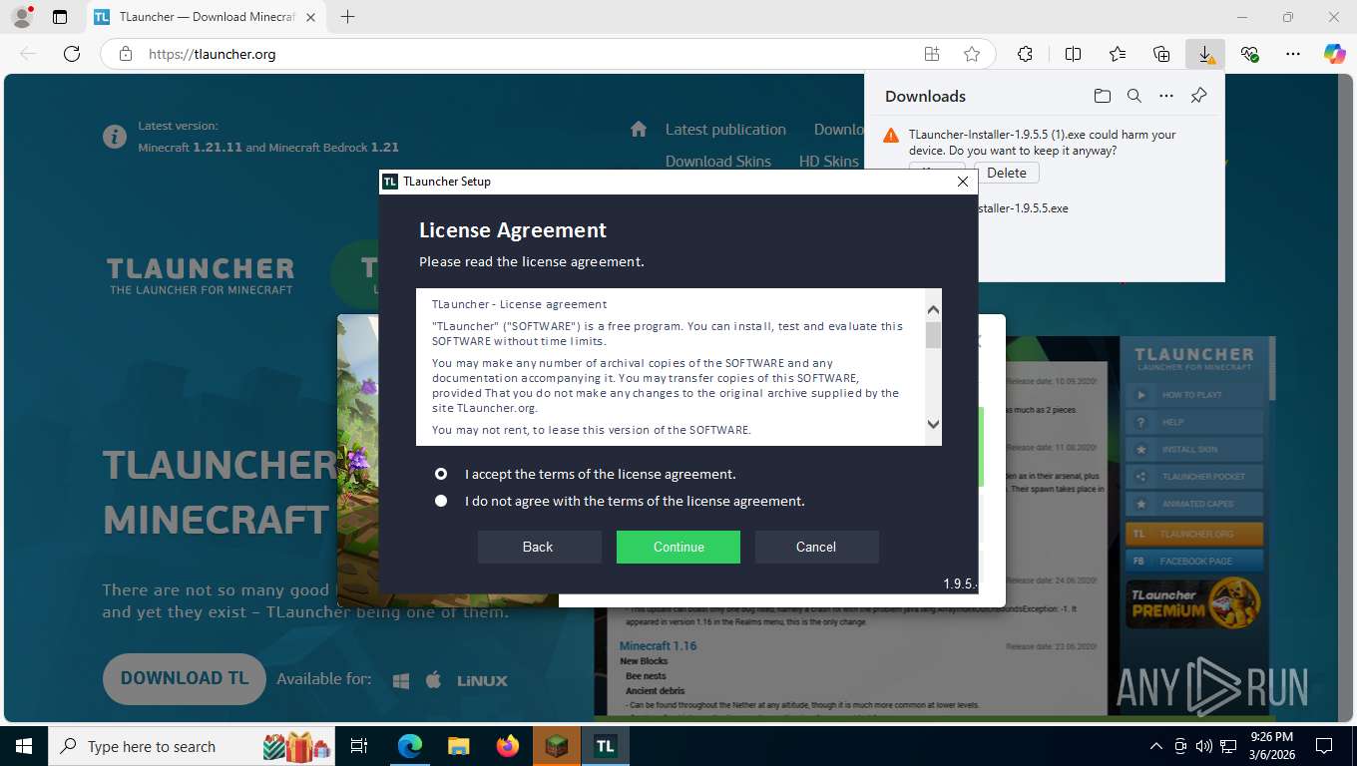Click Delete in the Downloads warning
The height and width of the screenshot is (766, 1357).
(1006, 173)
